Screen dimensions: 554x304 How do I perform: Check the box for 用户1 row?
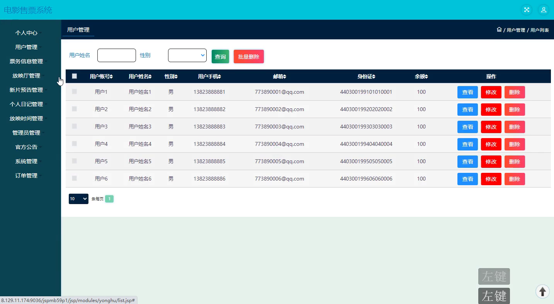coord(75,91)
